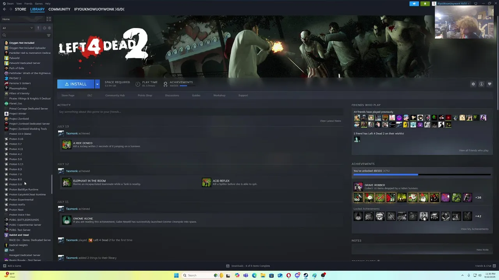Open advanced library filters icon

[49, 35]
